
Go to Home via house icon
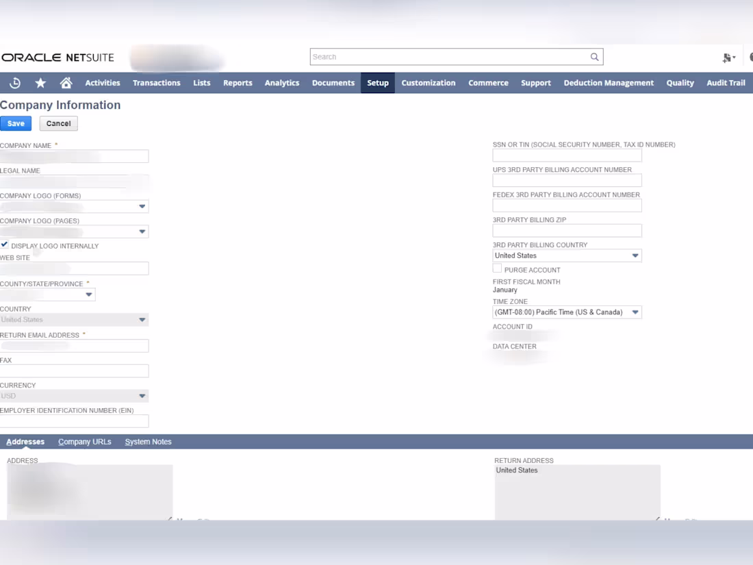[x=66, y=83]
